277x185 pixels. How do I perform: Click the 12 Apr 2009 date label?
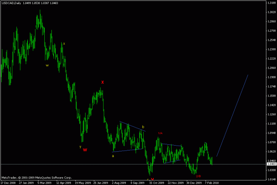(x=64, y=183)
